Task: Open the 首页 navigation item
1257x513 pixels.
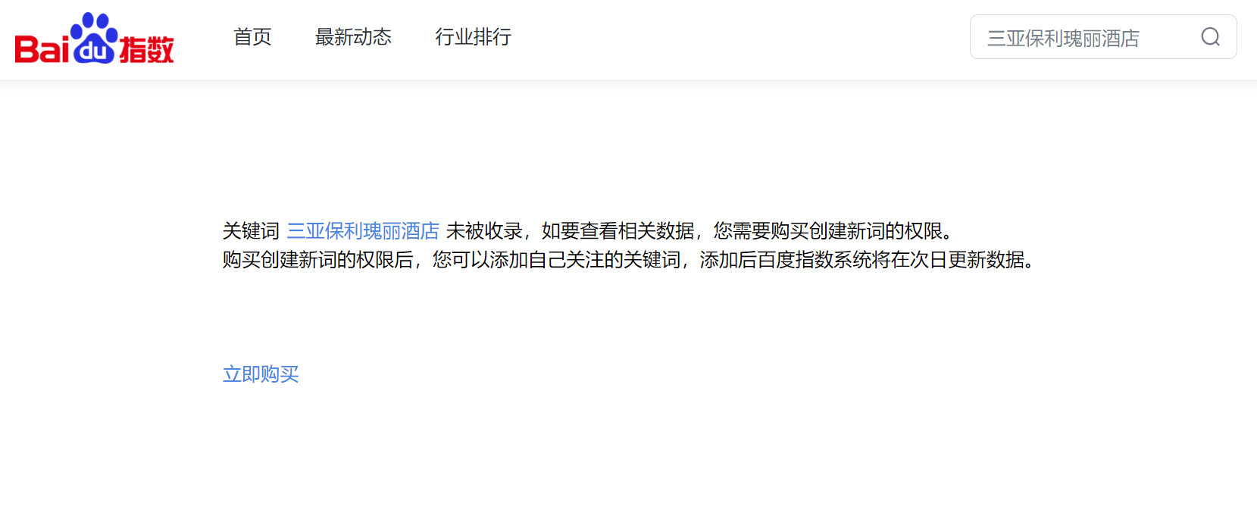Action: tap(252, 37)
